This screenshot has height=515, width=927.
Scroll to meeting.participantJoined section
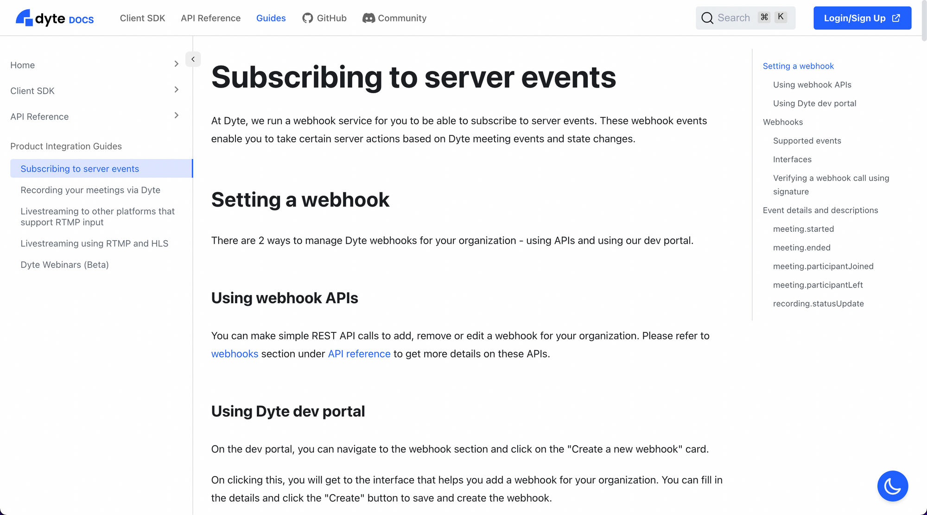(x=824, y=266)
